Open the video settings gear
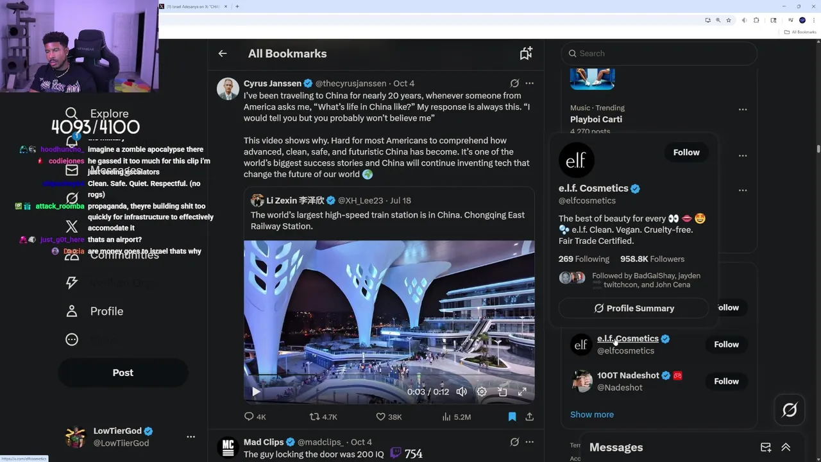Image resolution: width=821 pixels, height=462 pixels. [x=482, y=391]
